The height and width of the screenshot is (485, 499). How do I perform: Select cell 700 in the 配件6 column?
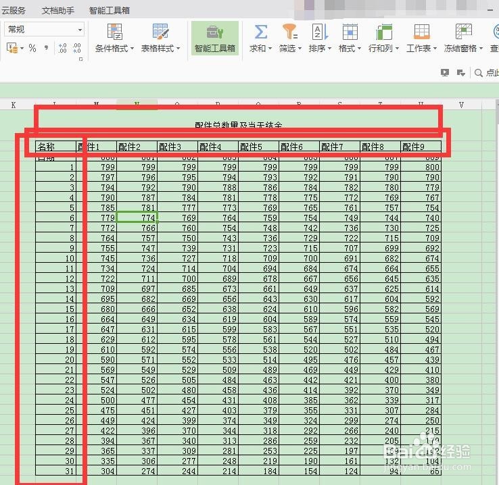pyautogui.click(x=299, y=258)
